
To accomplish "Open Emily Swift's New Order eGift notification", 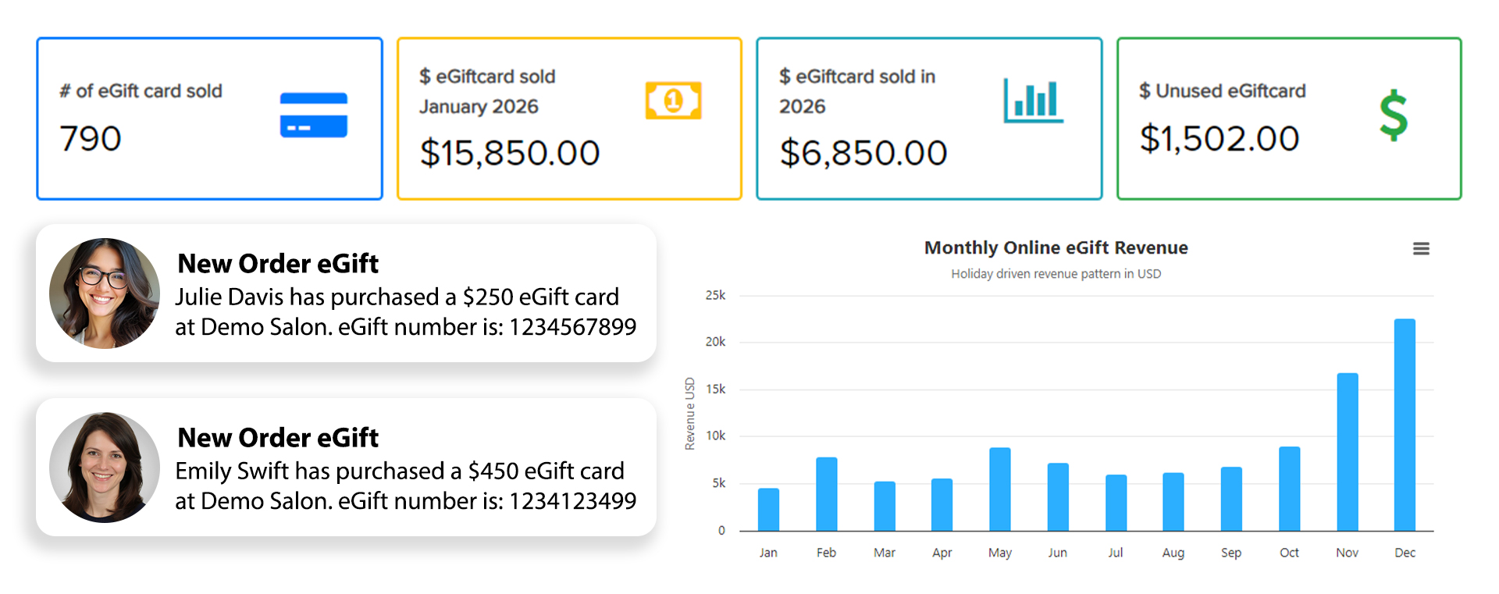I will [406, 469].
